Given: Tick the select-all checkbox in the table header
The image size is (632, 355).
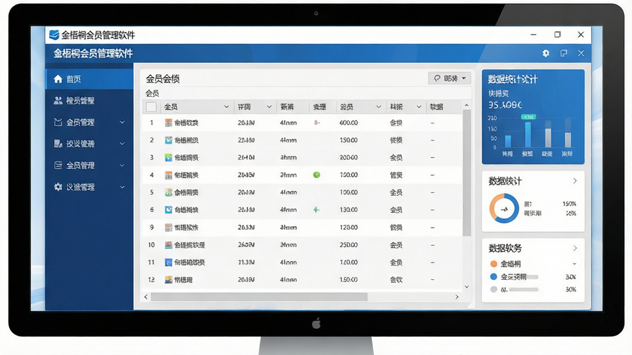Looking at the screenshot, I should coord(151,107).
